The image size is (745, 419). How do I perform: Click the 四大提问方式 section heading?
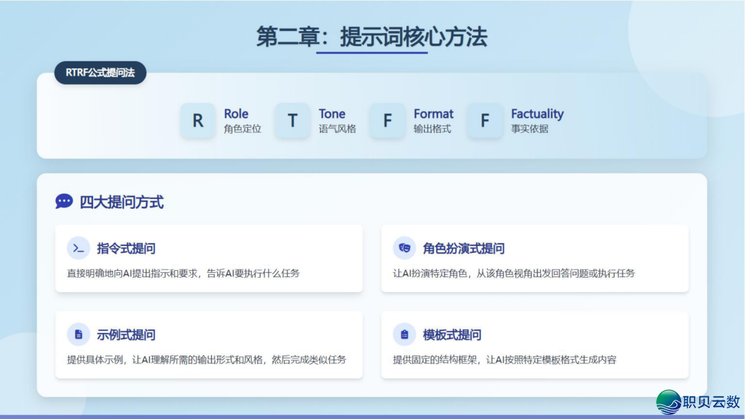pos(121,202)
